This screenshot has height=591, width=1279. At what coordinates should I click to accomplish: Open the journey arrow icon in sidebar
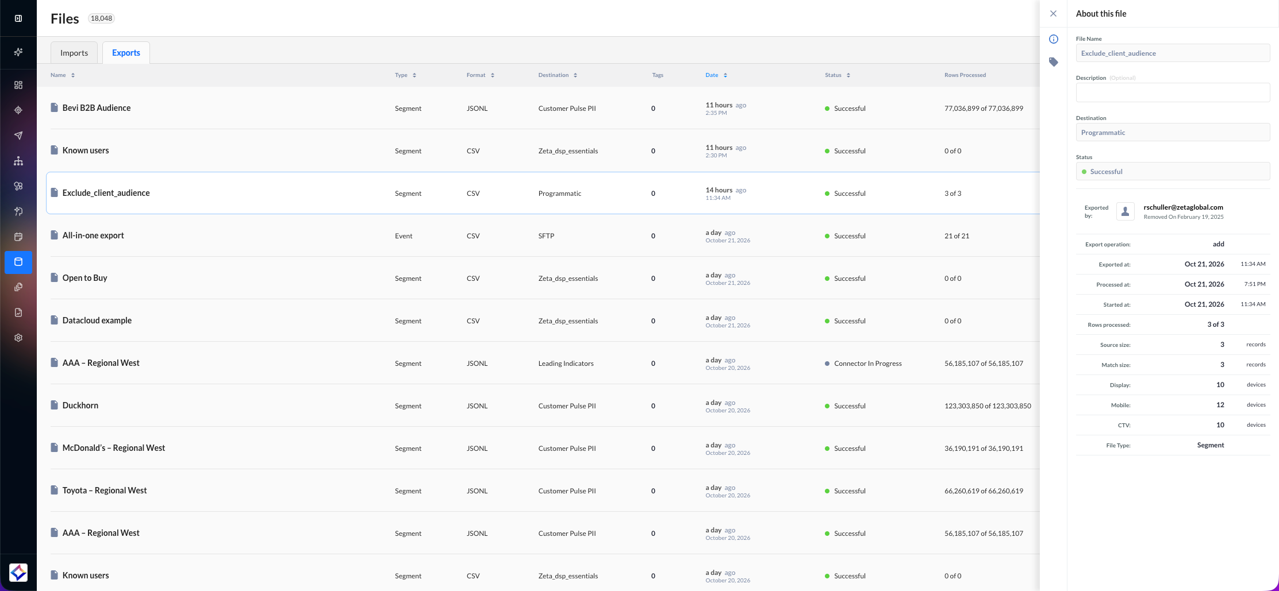pyautogui.click(x=18, y=211)
